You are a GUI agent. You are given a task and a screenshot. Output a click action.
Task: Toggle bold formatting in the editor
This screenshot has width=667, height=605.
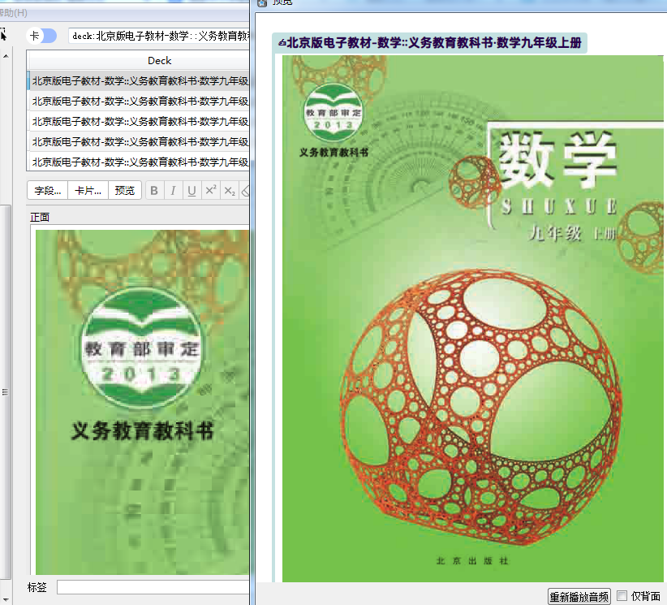click(x=154, y=190)
